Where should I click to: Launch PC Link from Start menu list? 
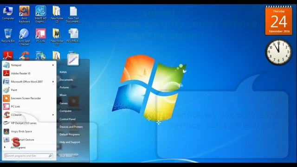(29, 106)
